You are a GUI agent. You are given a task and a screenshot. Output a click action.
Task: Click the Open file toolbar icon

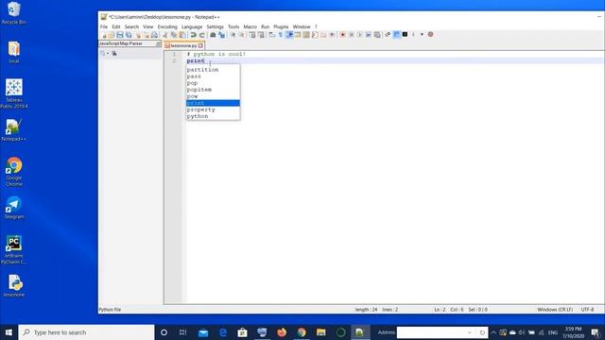[112, 35]
